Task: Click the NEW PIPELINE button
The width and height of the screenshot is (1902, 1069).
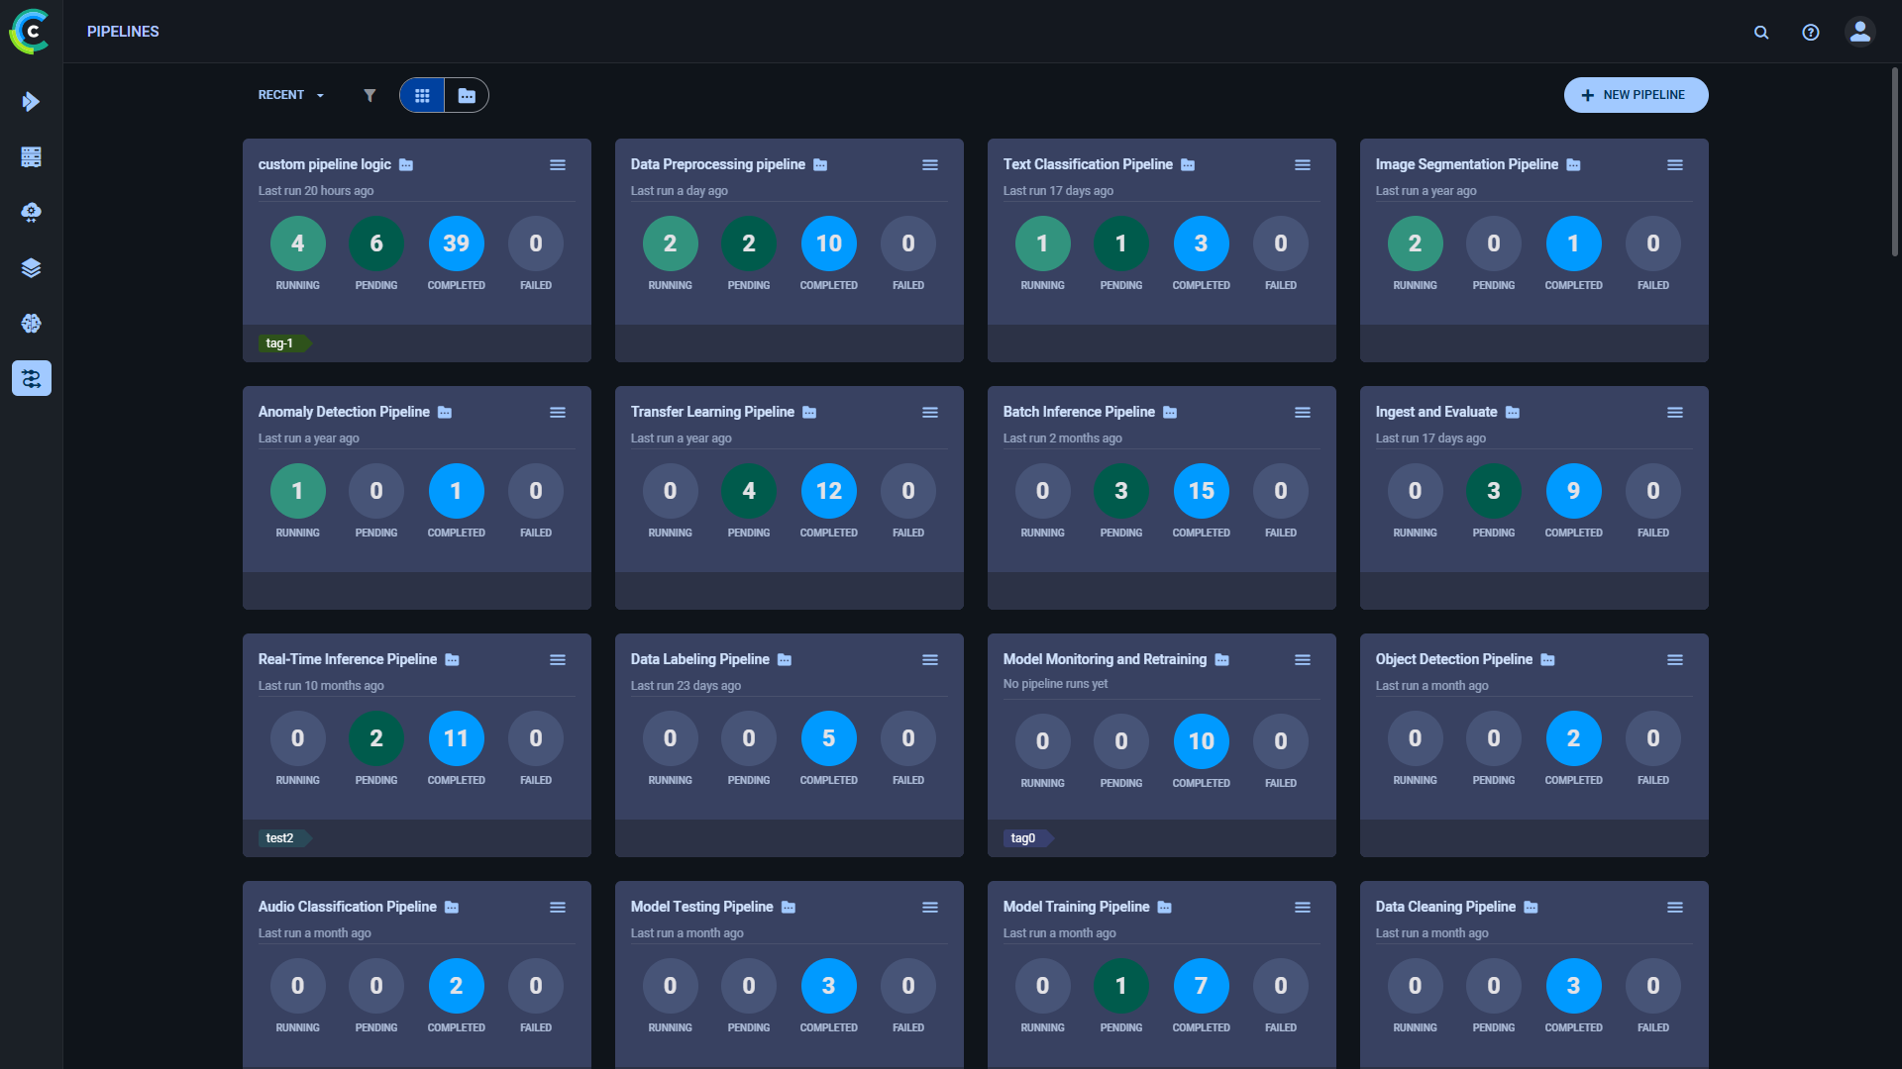Action: 1636,95
